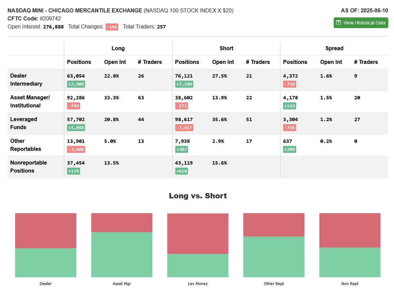
Task: Click the +628 nonreportable change badge
Action: point(182,171)
